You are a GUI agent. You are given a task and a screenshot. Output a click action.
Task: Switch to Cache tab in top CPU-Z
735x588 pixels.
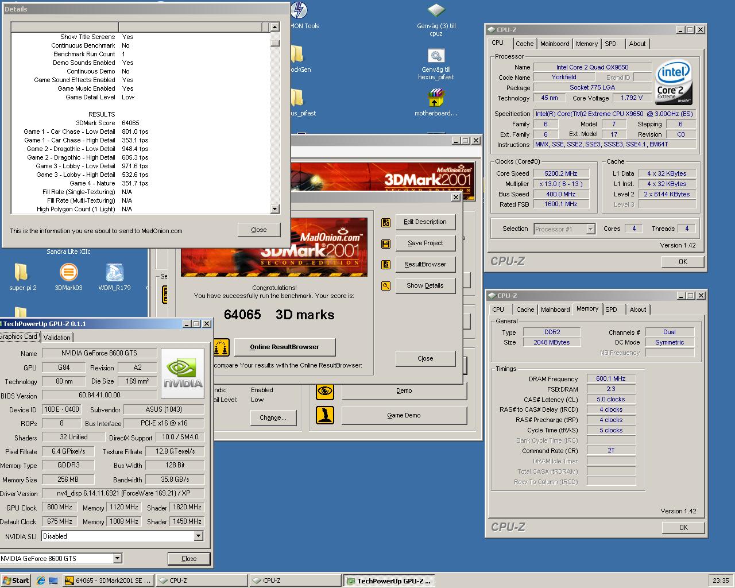pyautogui.click(x=524, y=44)
